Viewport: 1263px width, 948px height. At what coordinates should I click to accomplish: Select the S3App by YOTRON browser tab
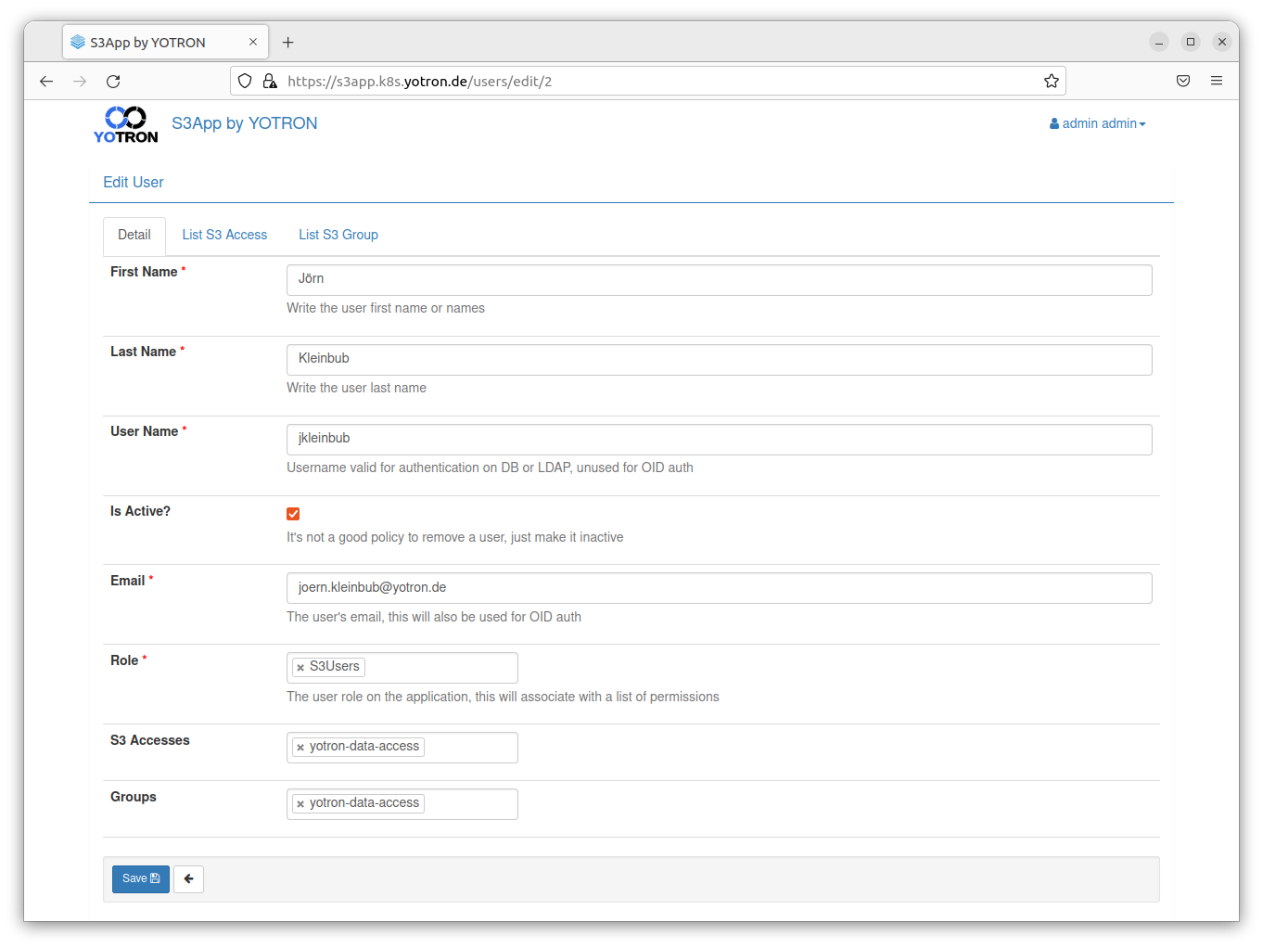tap(166, 43)
